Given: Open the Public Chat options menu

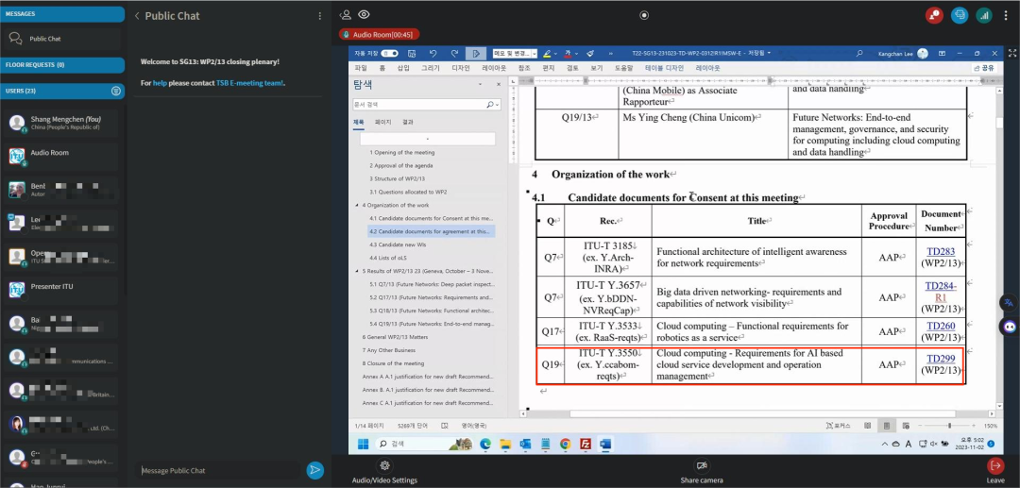Looking at the screenshot, I should (x=320, y=16).
